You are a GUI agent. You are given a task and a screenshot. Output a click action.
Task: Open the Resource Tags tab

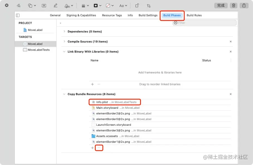click(x=112, y=15)
